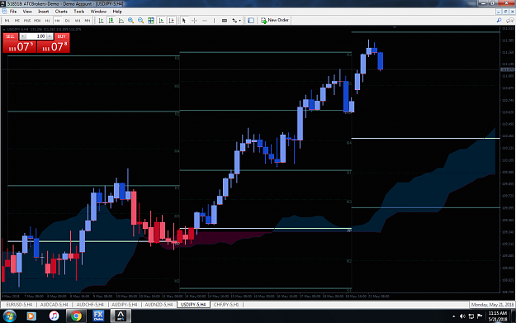Select the cursor arrow tool
This screenshot has width=516, height=323.
click(x=184, y=21)
